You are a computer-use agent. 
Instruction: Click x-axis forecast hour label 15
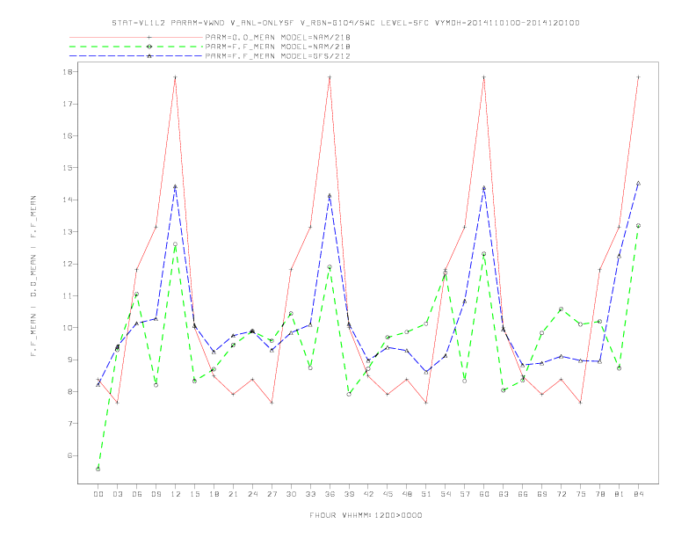194,494
